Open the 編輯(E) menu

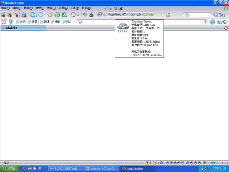click(17, 8)
